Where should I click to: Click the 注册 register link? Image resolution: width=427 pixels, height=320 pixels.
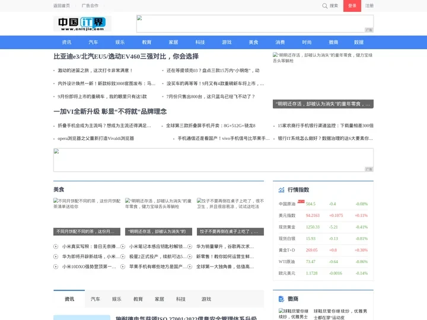point(369,6)
